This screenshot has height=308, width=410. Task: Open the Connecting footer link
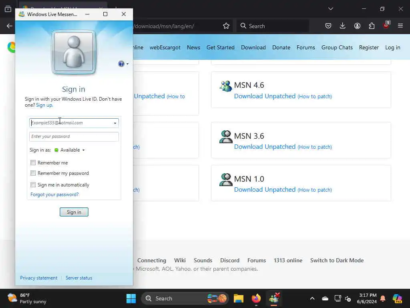(152, 260)
